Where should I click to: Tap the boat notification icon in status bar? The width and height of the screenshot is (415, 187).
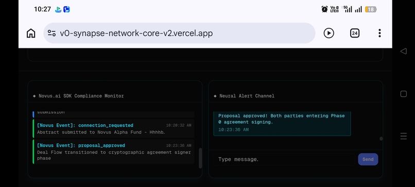[x=58, y=9]
